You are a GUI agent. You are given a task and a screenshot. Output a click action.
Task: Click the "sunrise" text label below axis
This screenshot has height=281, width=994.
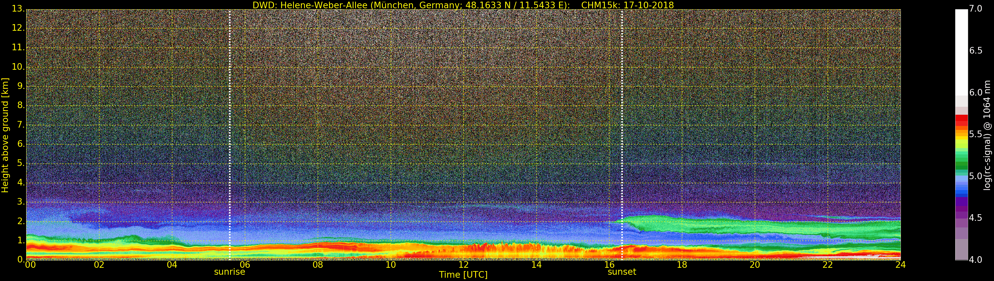click(230, 272)
